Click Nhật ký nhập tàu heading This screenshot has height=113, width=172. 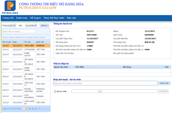[x=61, y=63]
